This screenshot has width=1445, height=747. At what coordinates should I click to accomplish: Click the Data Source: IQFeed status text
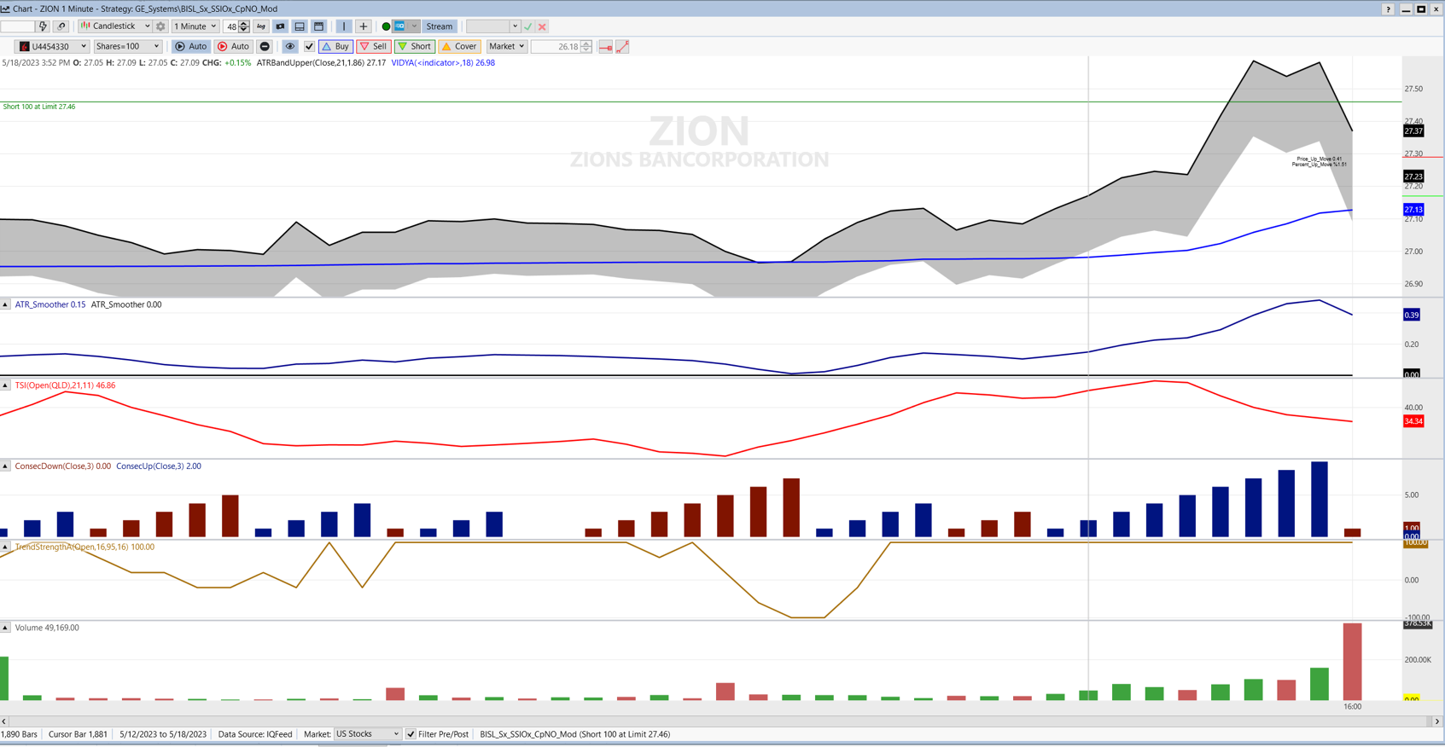[x=255, y=734]
